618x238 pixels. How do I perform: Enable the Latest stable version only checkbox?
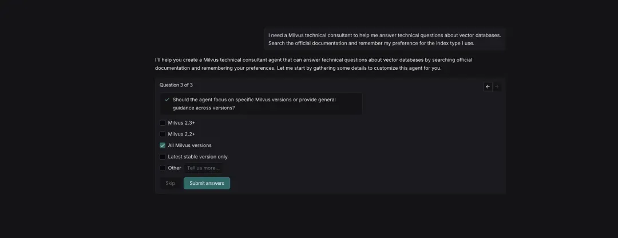[163, 157]
